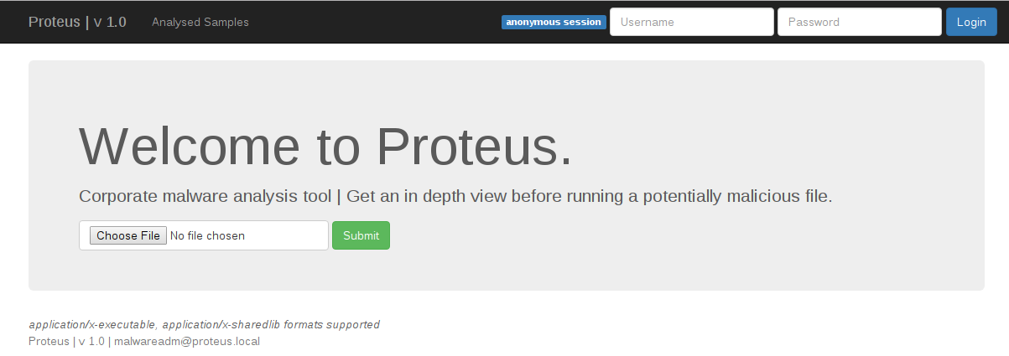The image size is (1009, 356).
Task: Click the 'Welcome to Proteus.' heading
Action: [x=325, y=146]
